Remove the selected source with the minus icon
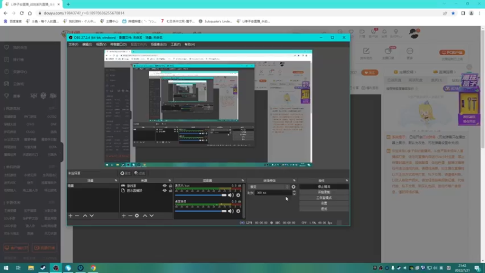 pyautogui.click(x=130, y=215)
